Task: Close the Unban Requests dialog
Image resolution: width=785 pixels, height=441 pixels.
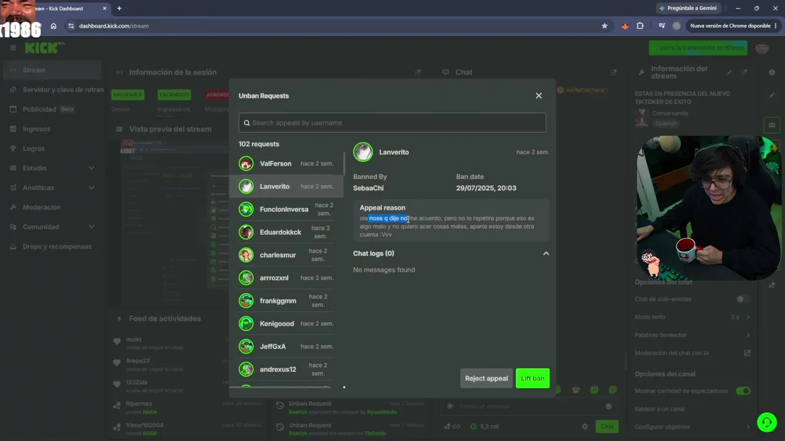Action: 538,96
